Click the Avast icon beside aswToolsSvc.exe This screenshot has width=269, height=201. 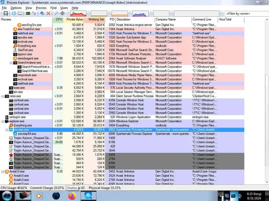pyautogui.click(x=15, y=29)
